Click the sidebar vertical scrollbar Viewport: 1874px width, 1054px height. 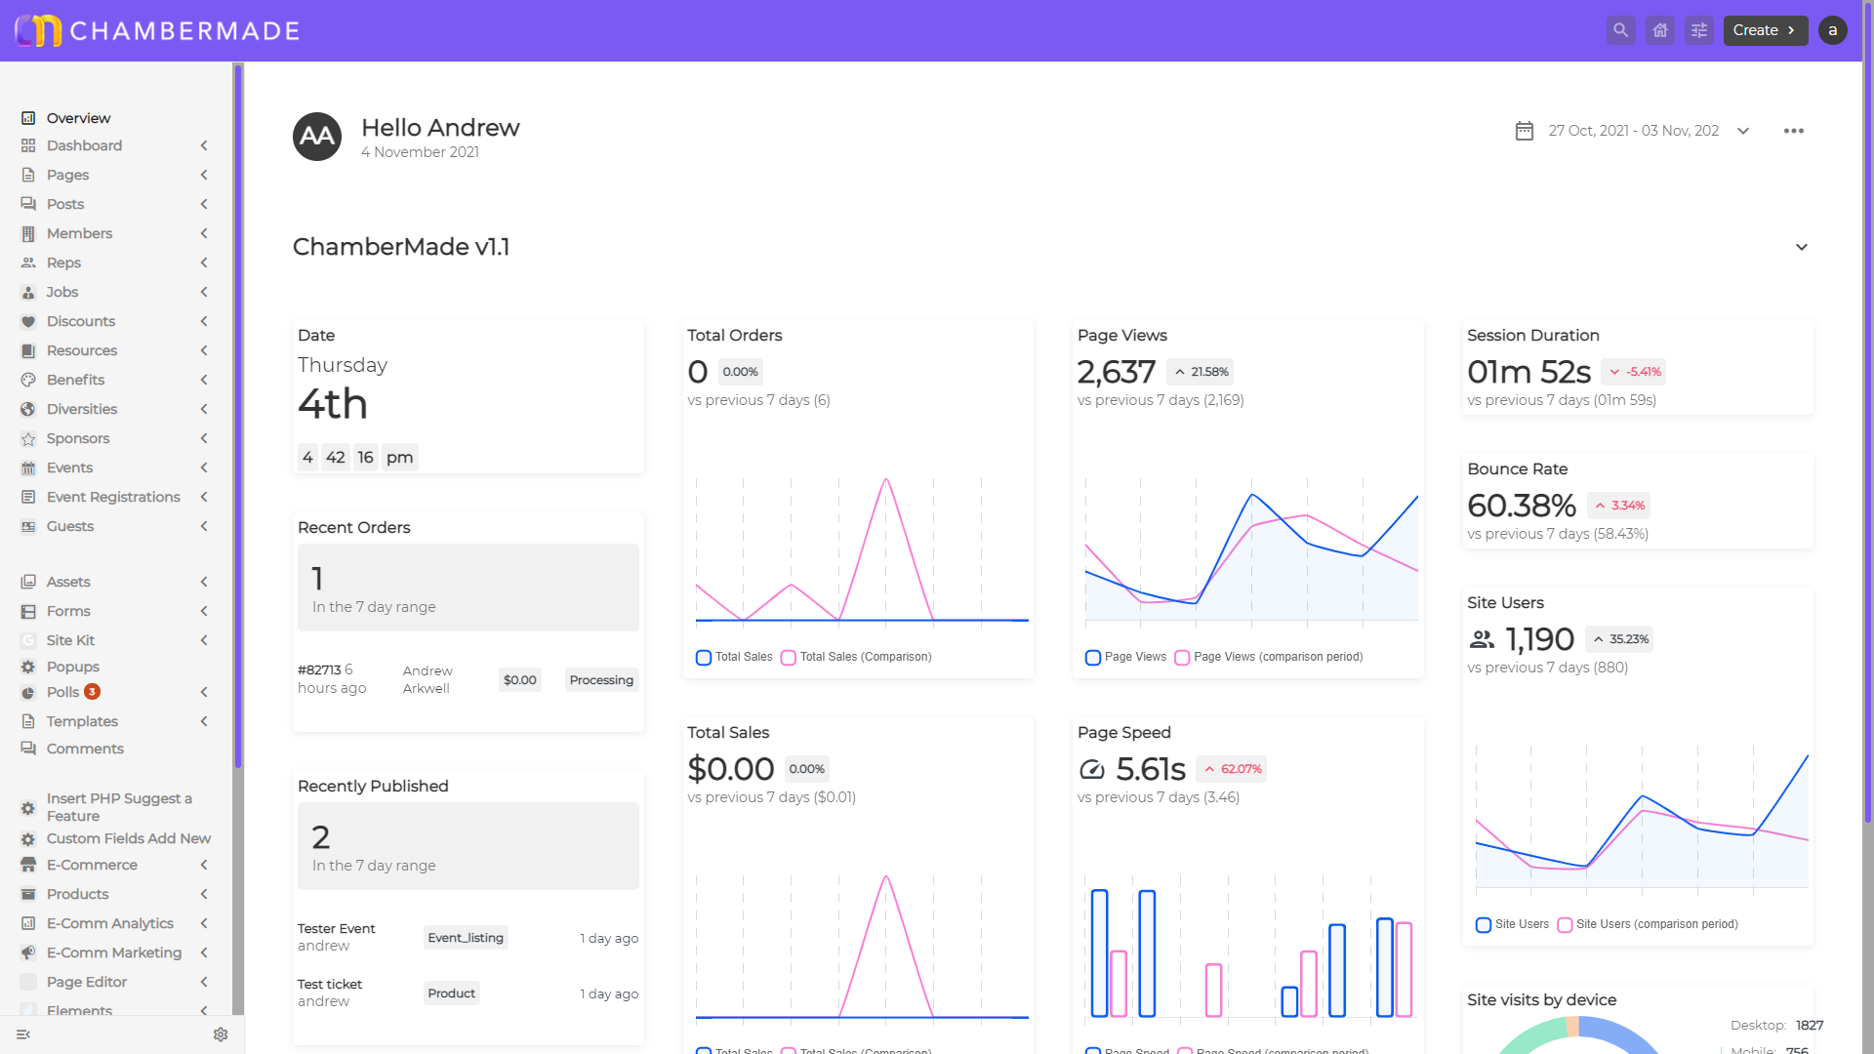[x=237, y=415]
